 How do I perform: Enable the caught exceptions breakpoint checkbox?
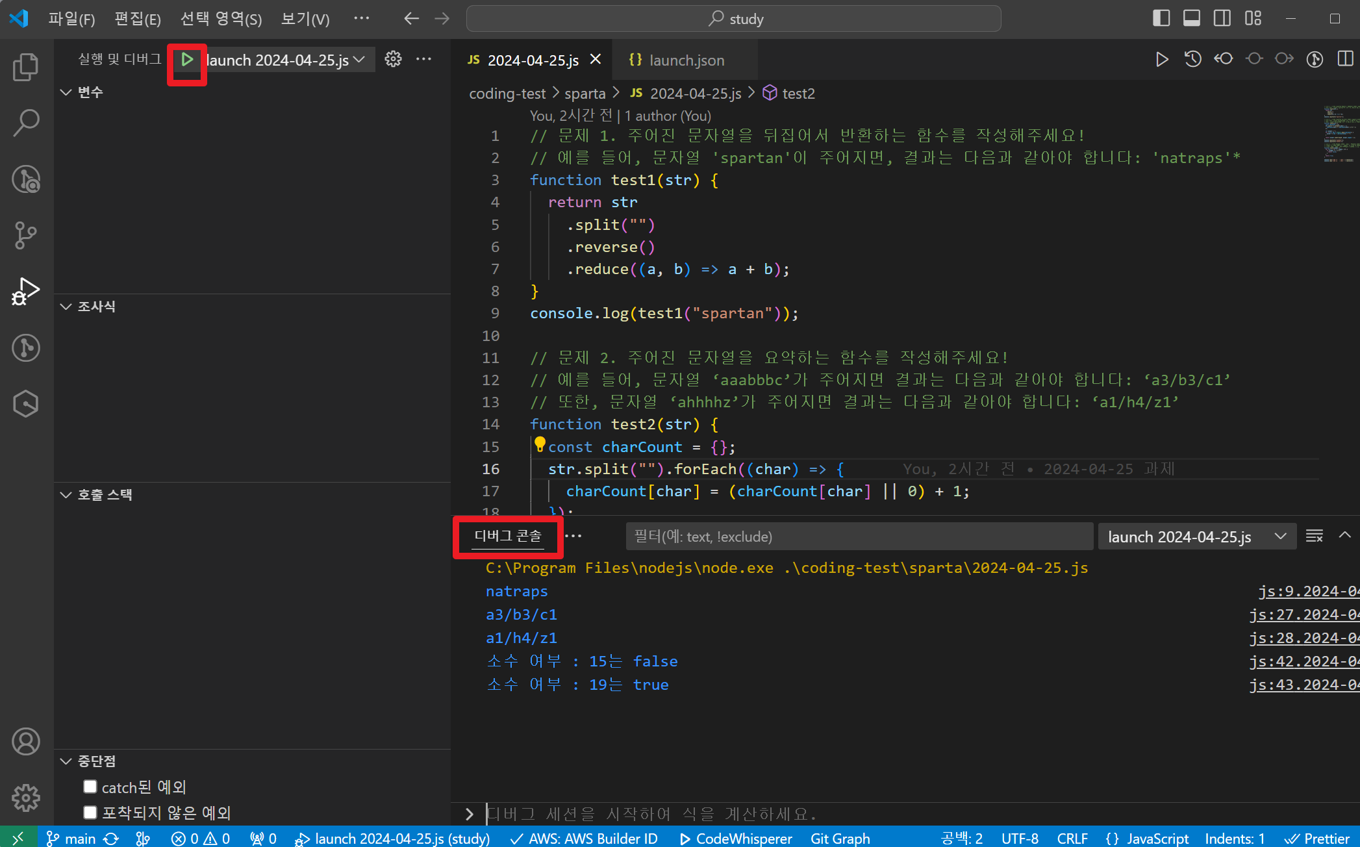coord(90,787)
